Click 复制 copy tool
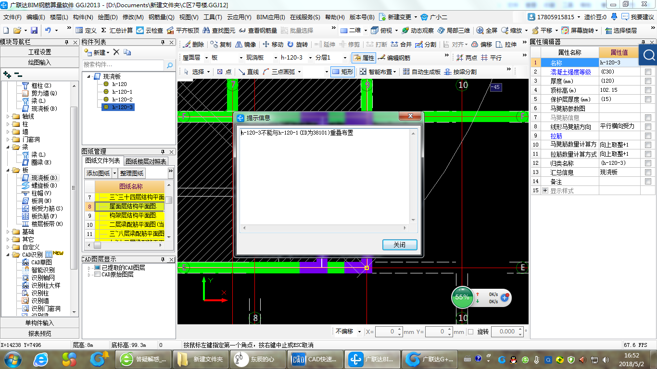Viewport: 657px width, 369px height. coord(221,44)
